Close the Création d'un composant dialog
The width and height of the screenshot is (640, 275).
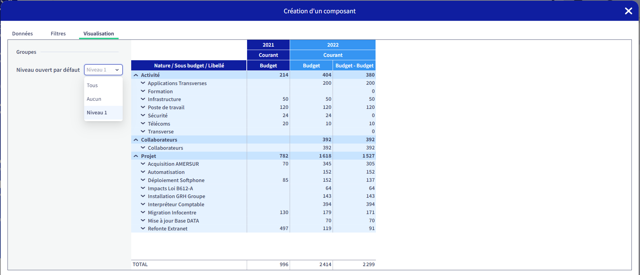pyautogui.click(x=628, y=11)
